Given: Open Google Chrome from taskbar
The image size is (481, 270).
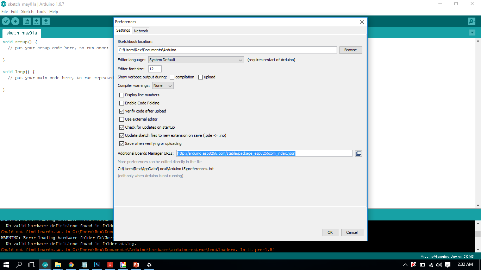Looking at the screenshot, I should click(71, 265).
